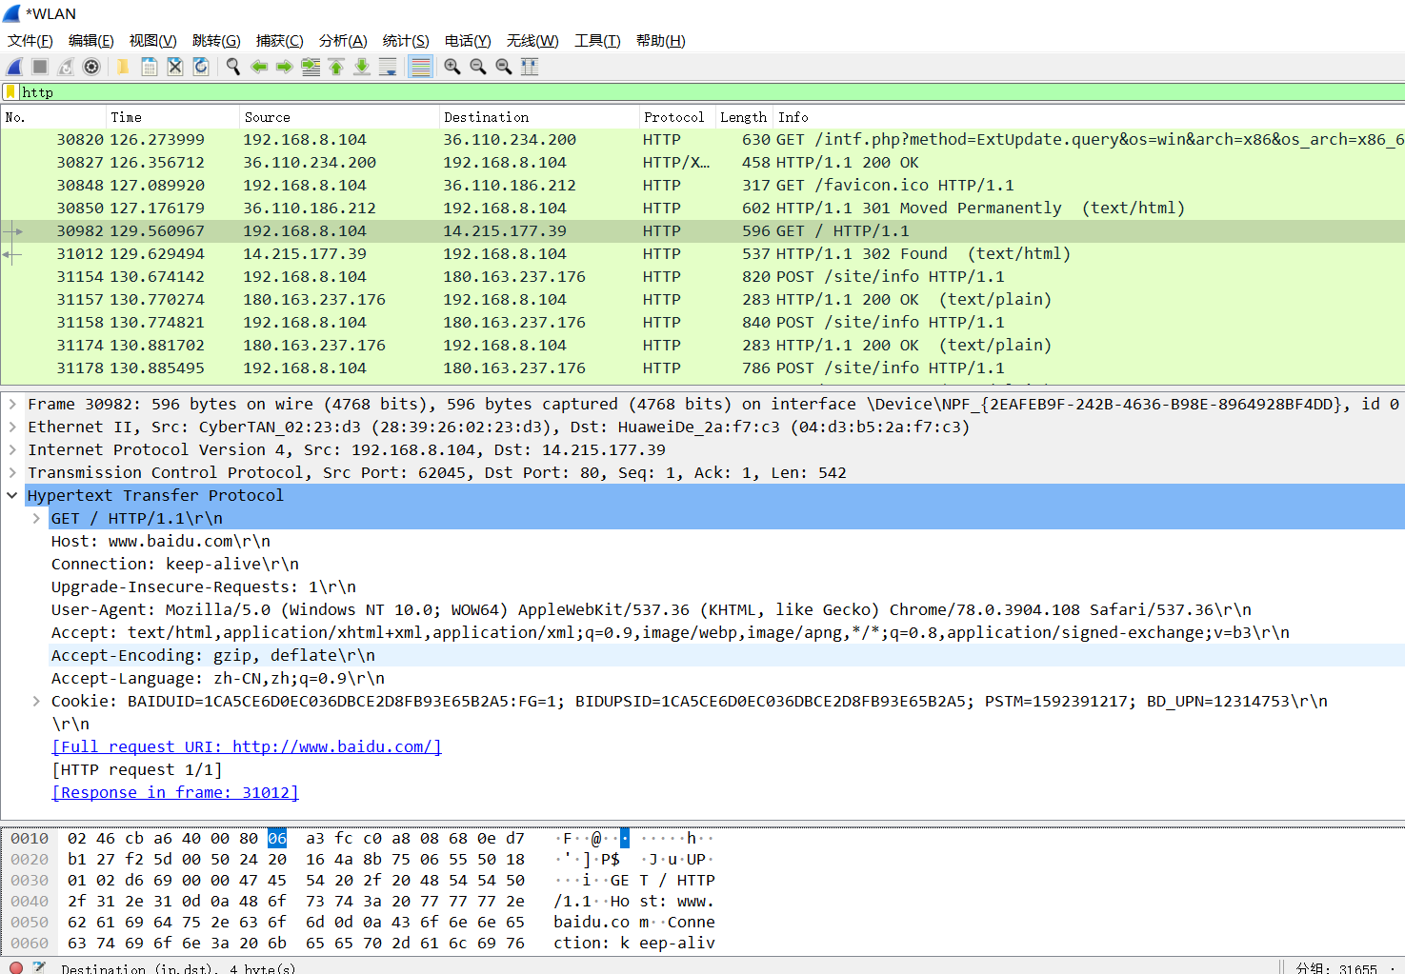Expand the Frame 30982 tree node
Viewport: 1405px width, 974px height.
(x=12, y=404)
